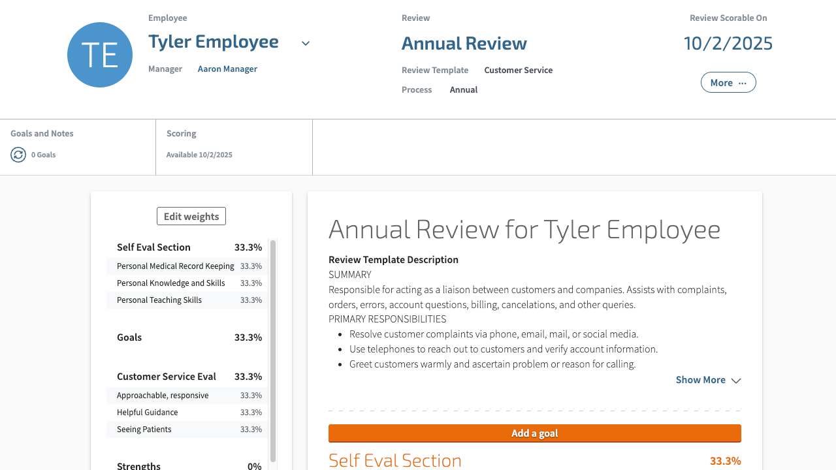Open the Scoring tab

coord(234,147)
